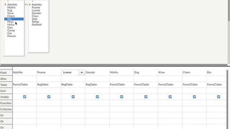This screenshot has height=129, width=230.
Task: Select Cre field in Form2Table list
Action: (x=10, y=33)
